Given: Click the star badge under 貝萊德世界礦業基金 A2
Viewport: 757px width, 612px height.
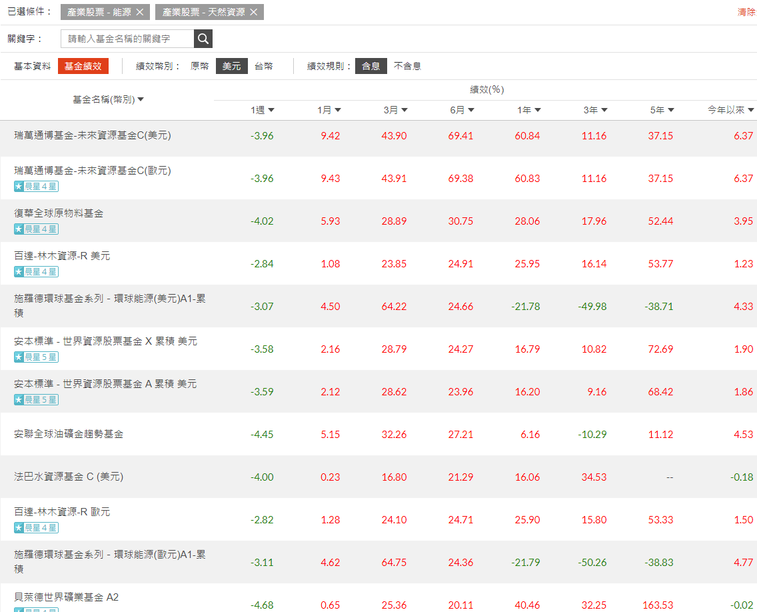Looking at the screenshot, I should tap(35, 610).
